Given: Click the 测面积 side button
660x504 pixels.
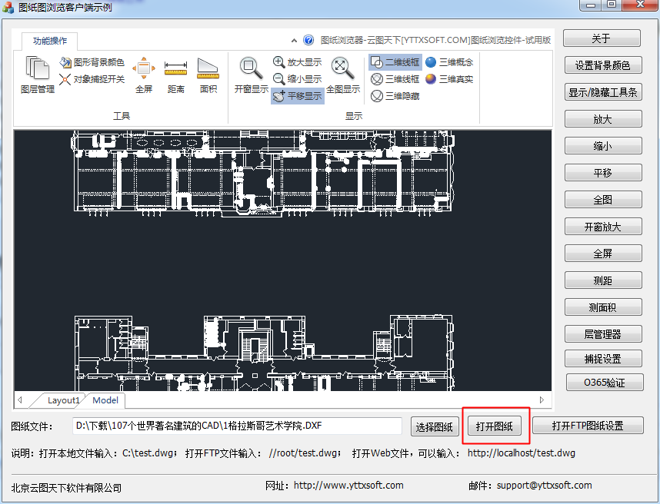Looking at the screenshot, I should 603,307.
